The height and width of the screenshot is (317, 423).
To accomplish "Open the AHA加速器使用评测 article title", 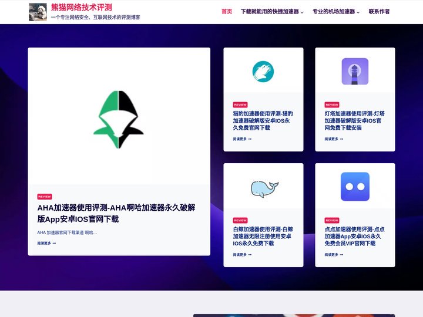I will click(x=116, y=213).
